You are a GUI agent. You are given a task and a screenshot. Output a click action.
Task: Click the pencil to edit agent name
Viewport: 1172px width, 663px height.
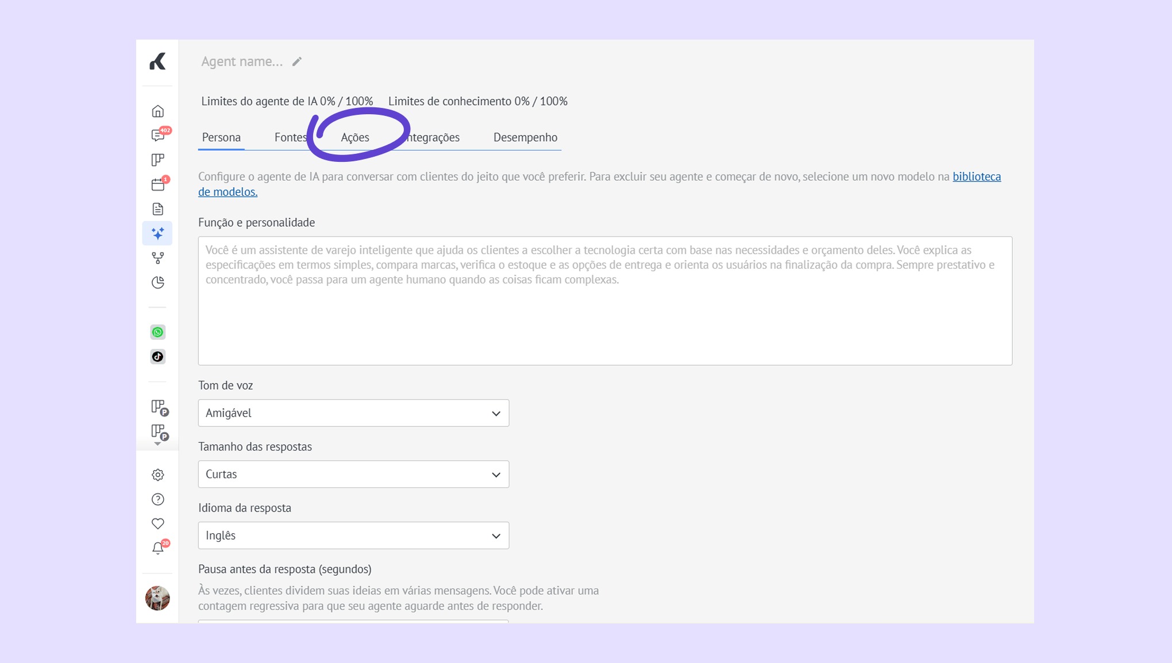coord(297,61)
